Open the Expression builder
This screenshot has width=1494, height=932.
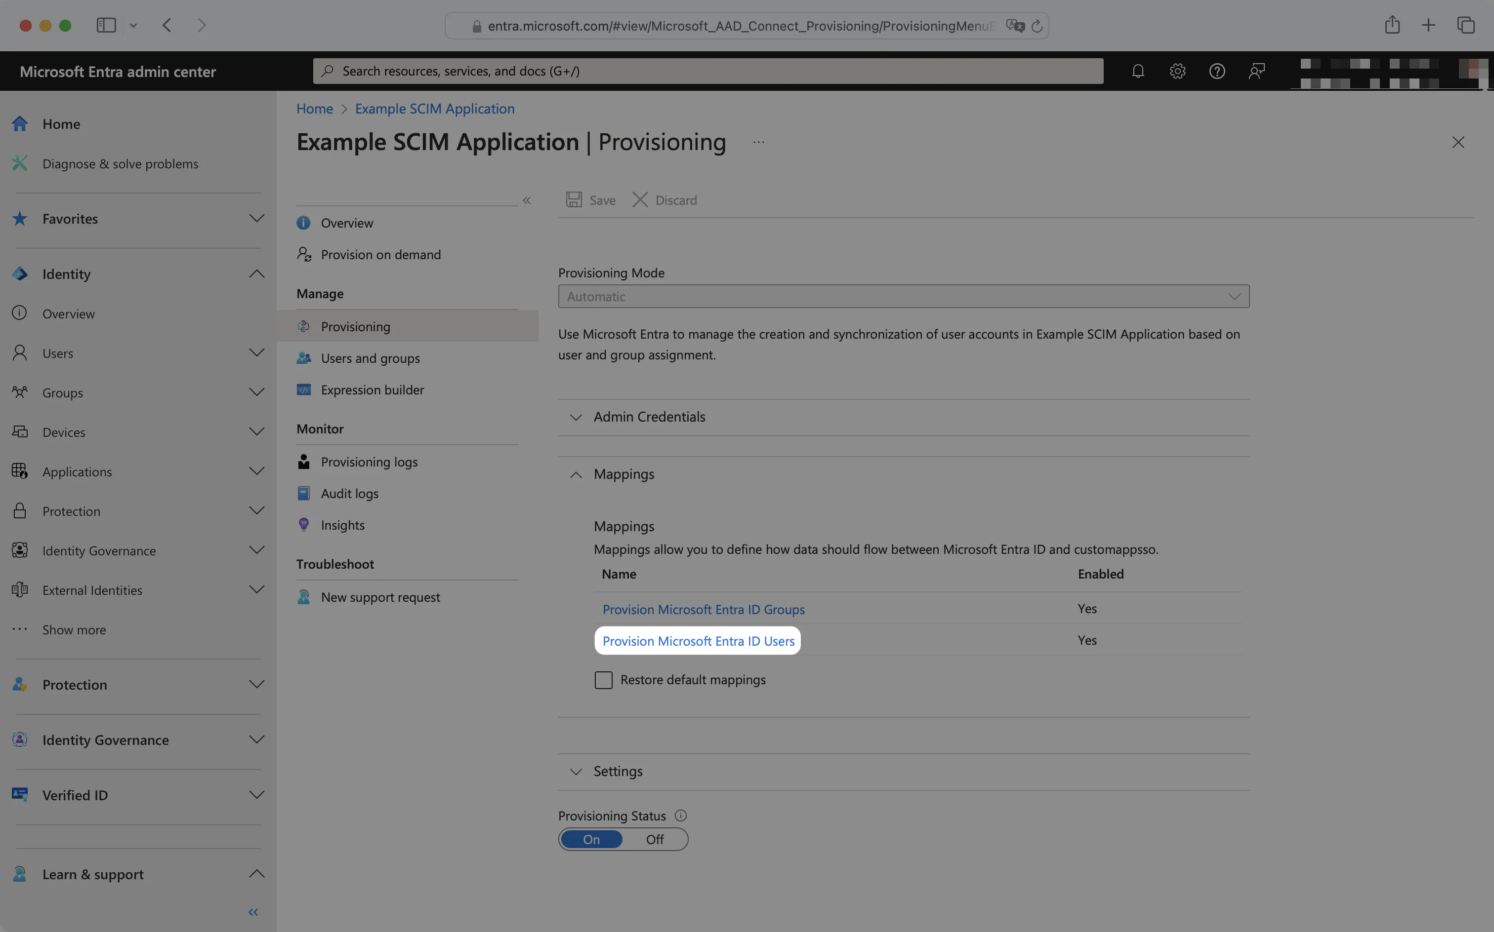[x=372, y=389]
